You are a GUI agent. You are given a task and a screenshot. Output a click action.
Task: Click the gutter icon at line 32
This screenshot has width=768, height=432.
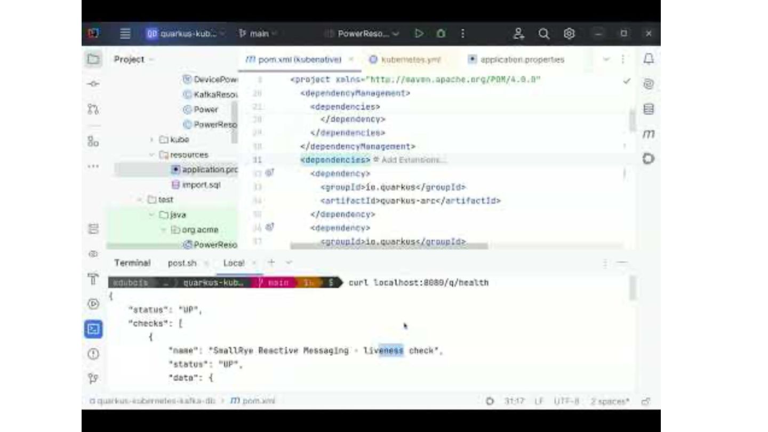click(x=270, y=173)
